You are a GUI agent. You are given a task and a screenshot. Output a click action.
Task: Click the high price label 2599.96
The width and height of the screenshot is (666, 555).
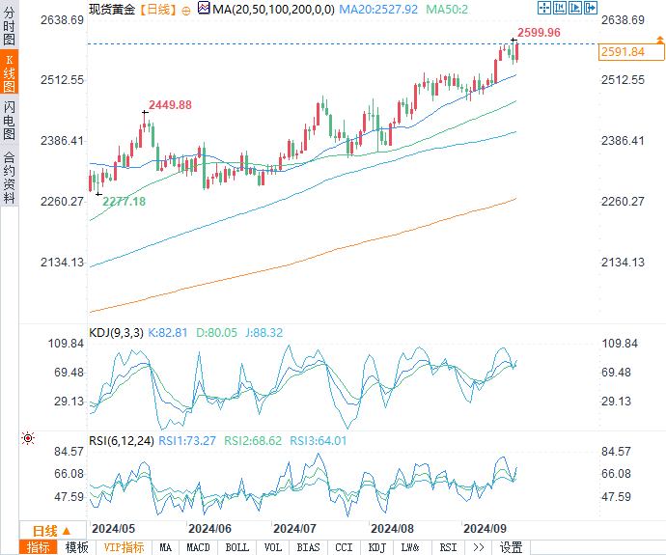click(x=539, y=32)
